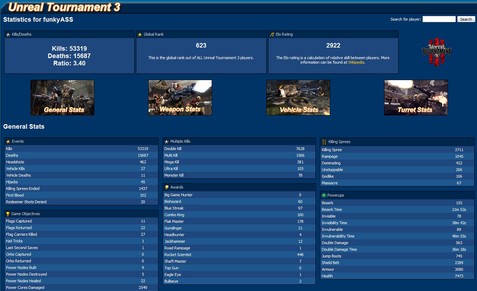Viewport: 477px width, 291px height.
Task: Click the Headshots row in Events
Action: [x=81, y=162]
